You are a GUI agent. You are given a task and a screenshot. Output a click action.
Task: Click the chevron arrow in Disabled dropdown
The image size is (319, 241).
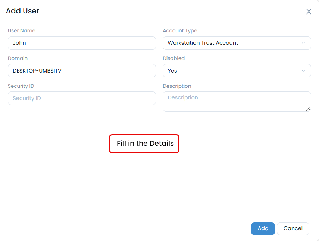pyautogui.click(x=303, y=71)
